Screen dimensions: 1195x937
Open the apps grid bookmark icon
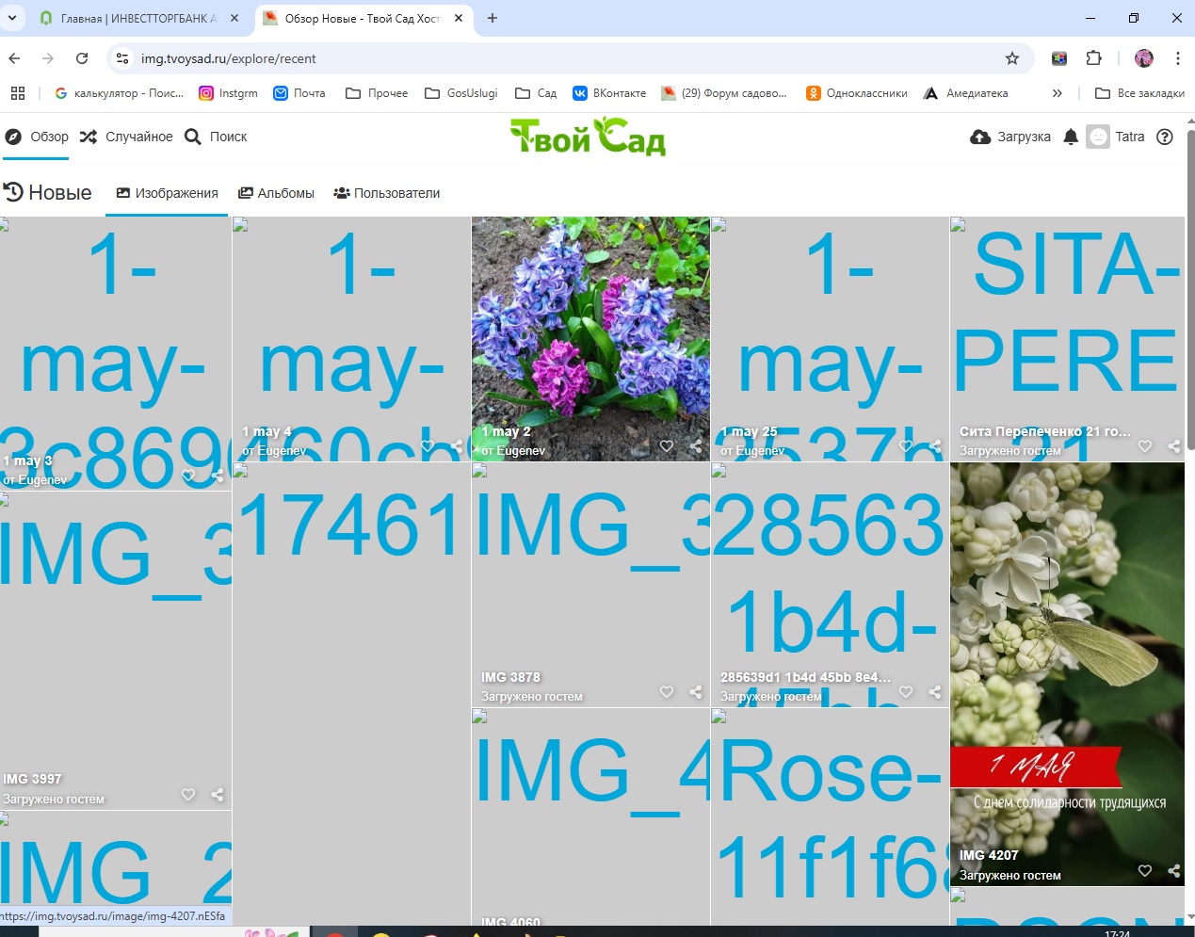[18, 93]
